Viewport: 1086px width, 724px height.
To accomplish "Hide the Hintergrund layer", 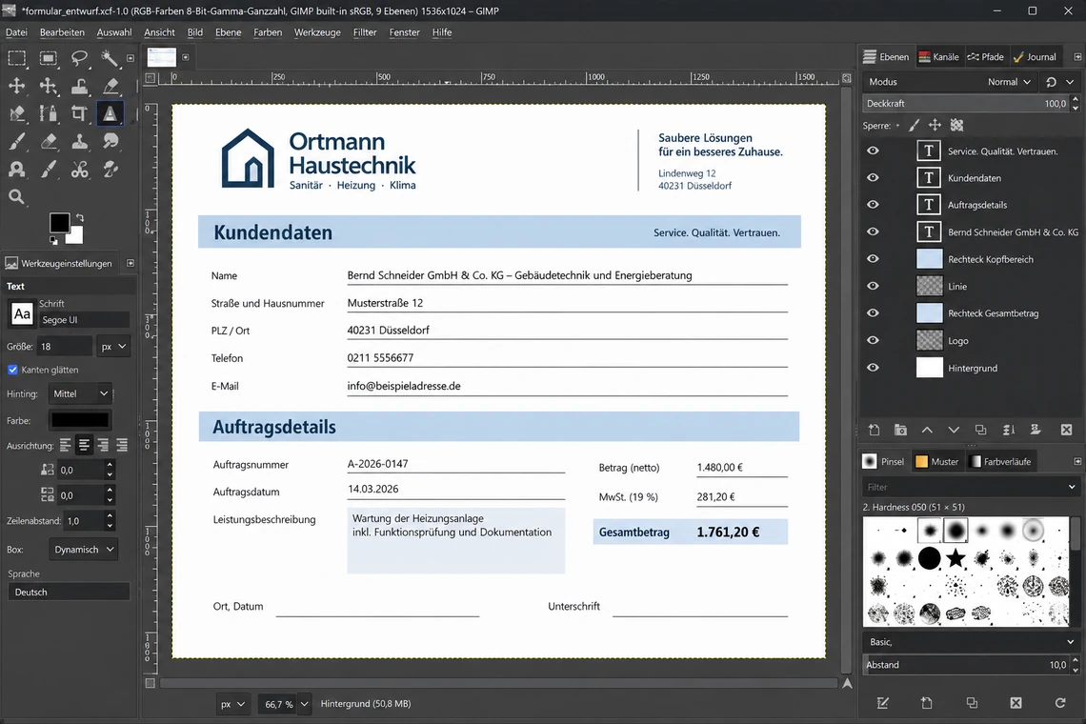I will pos(873,368).
